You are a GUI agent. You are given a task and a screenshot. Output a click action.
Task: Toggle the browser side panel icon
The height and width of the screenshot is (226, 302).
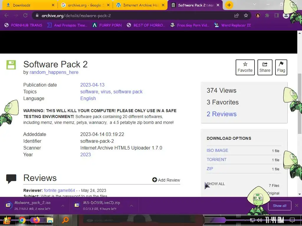(x=277, y=16)
